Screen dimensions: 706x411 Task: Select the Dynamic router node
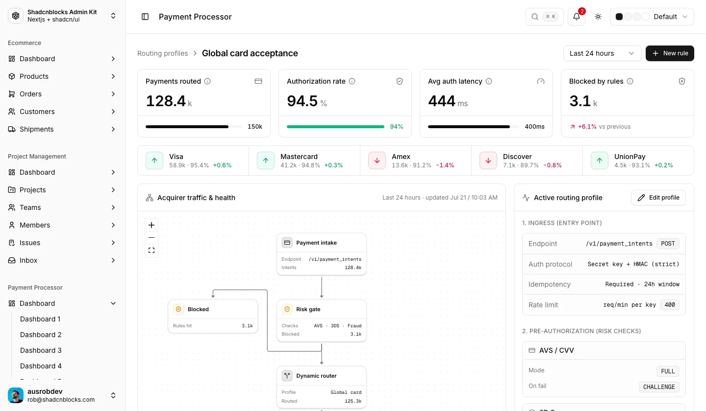tap(322, 387)
